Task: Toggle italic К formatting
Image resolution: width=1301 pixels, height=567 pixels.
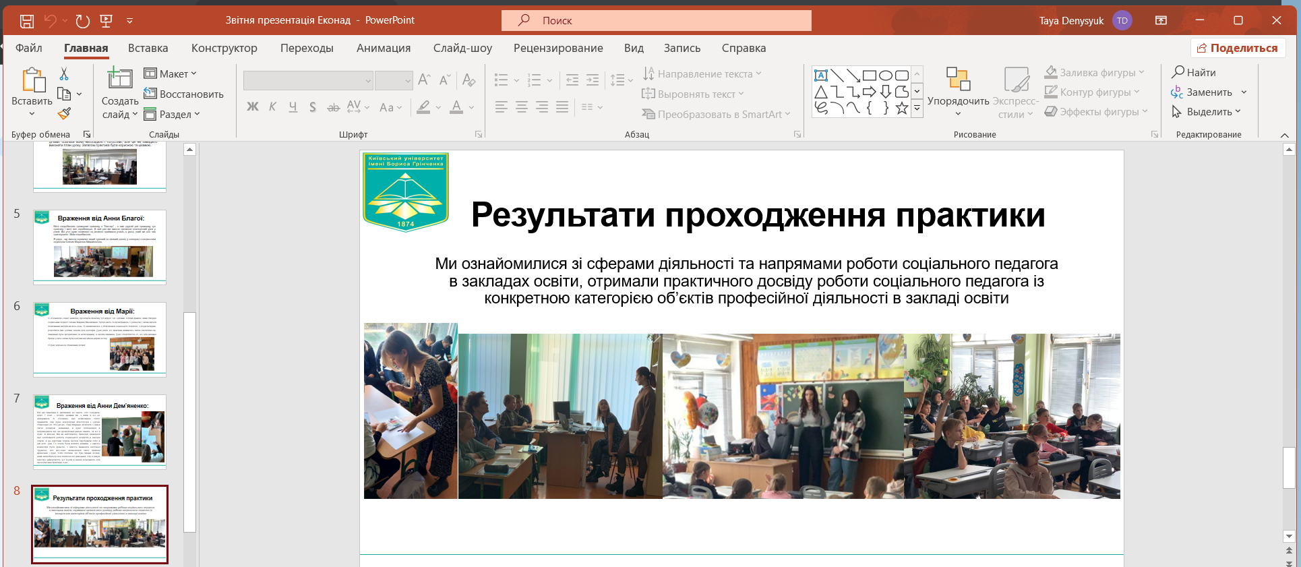Action: pyautogui.click(x=272, y=107)
